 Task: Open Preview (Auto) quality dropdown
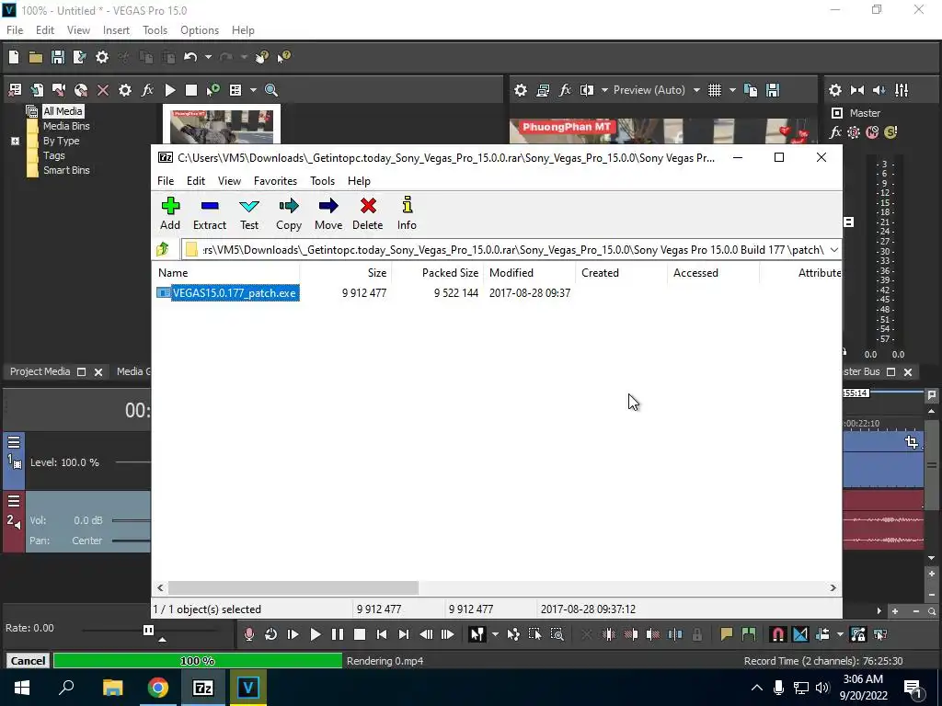pyautogui.click(x=696, y=90)
